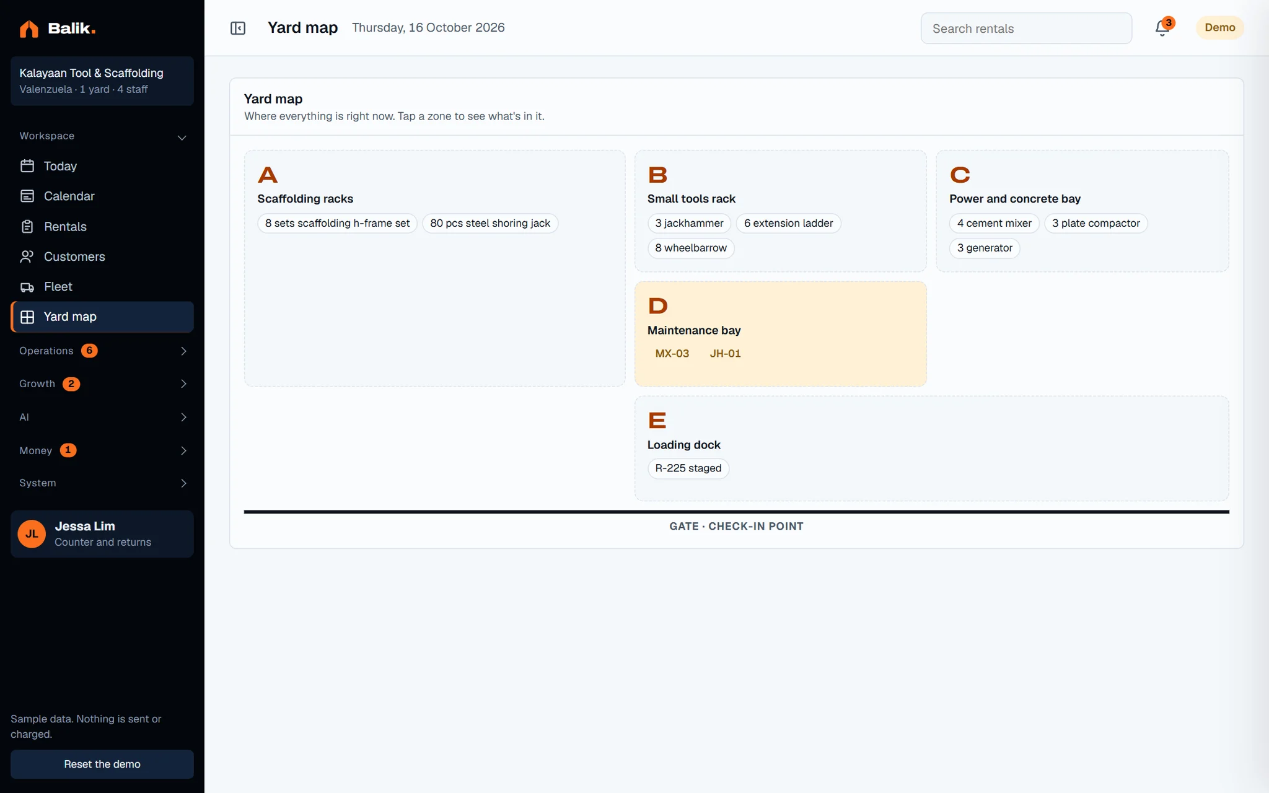Expand the System section
Viewport: 1269px width, 793px height.
102,483
